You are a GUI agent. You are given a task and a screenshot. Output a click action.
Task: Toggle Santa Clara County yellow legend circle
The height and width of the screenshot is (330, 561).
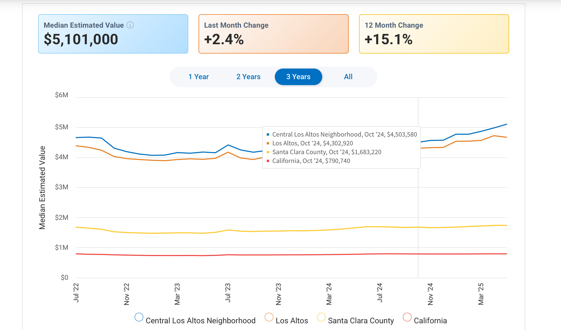coord(321,317)
